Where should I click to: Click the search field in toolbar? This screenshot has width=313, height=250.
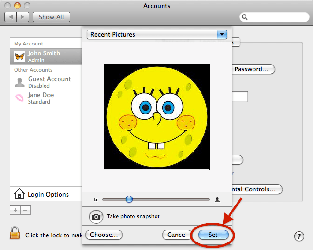coord(275,17)
